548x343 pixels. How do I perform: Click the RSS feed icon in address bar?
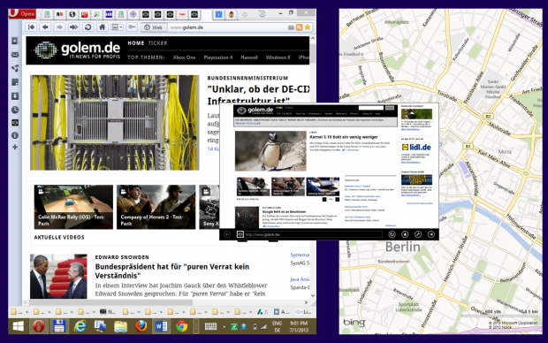coord(299,27)
